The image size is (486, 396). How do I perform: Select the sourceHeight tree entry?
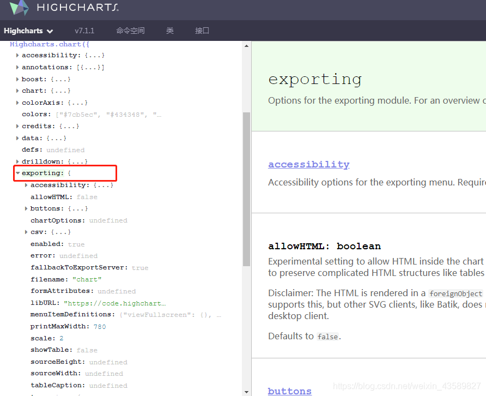pyautogui.click(x=58, y=362)
